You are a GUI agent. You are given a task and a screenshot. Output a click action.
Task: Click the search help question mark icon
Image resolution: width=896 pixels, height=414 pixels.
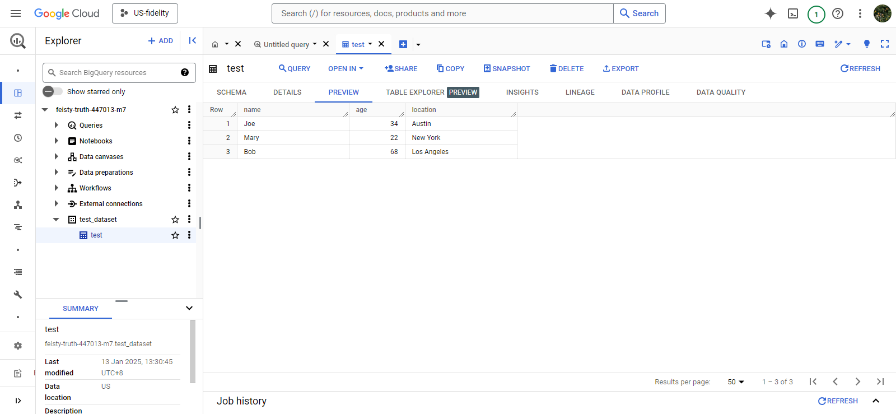[x=185, y=72]
